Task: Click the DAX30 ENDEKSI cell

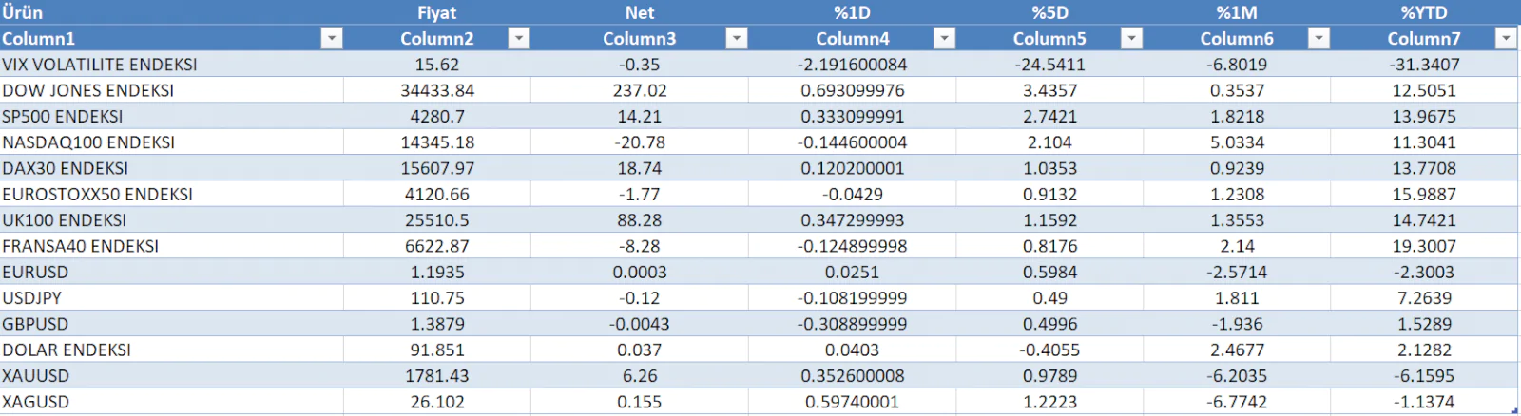Action: pos(171,168)
